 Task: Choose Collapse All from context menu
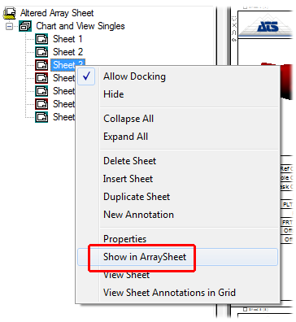point(128,119)
